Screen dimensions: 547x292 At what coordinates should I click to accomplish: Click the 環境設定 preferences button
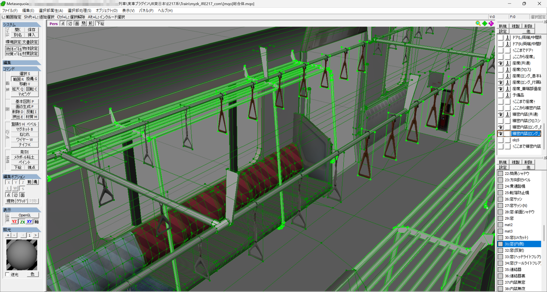(x=13, y=42)
